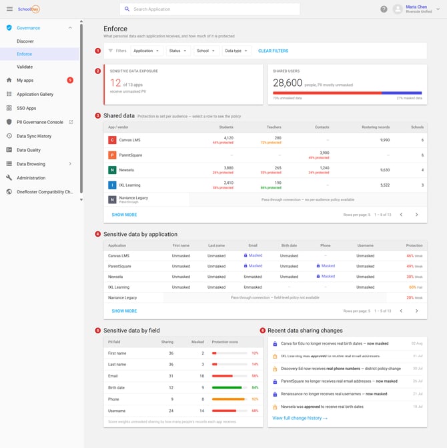Expand the Data Browsing submenu
Screen dimensions: 447x448
pyautogui.click(x=70, y=164)
